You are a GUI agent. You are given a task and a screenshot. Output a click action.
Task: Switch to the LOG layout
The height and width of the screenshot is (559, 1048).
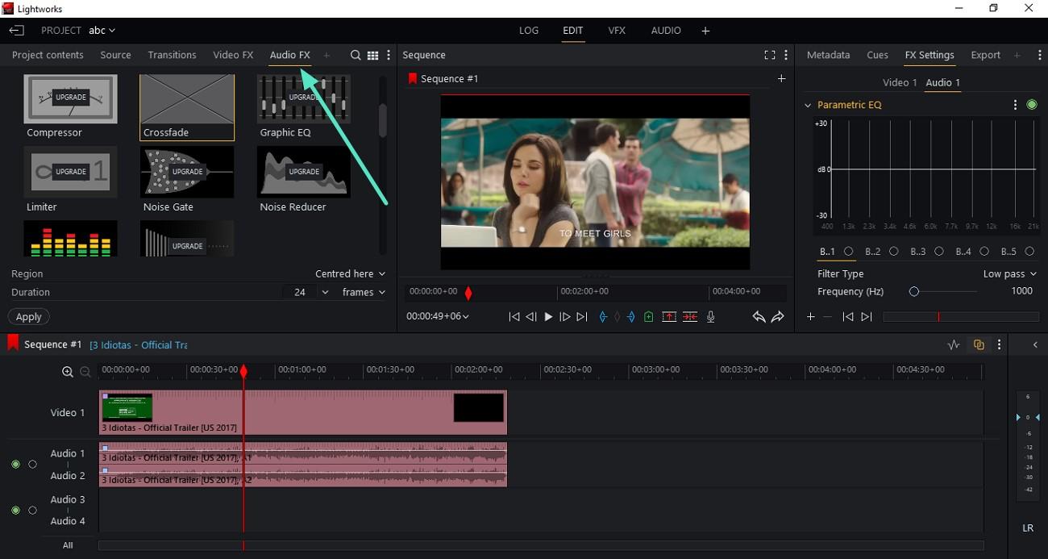tap(529, 31)
